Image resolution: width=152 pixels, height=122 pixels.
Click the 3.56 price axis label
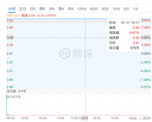(10, 27)
